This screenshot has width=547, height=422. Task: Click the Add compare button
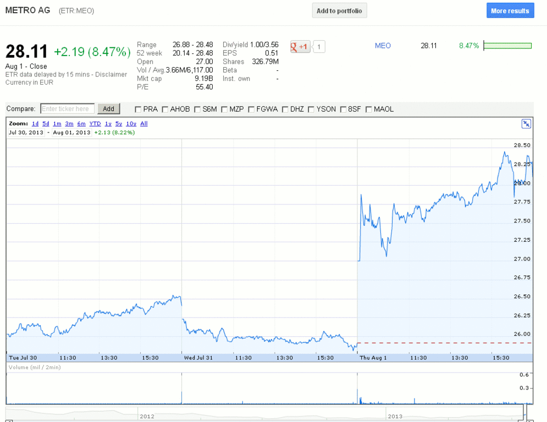click(108, 109)
